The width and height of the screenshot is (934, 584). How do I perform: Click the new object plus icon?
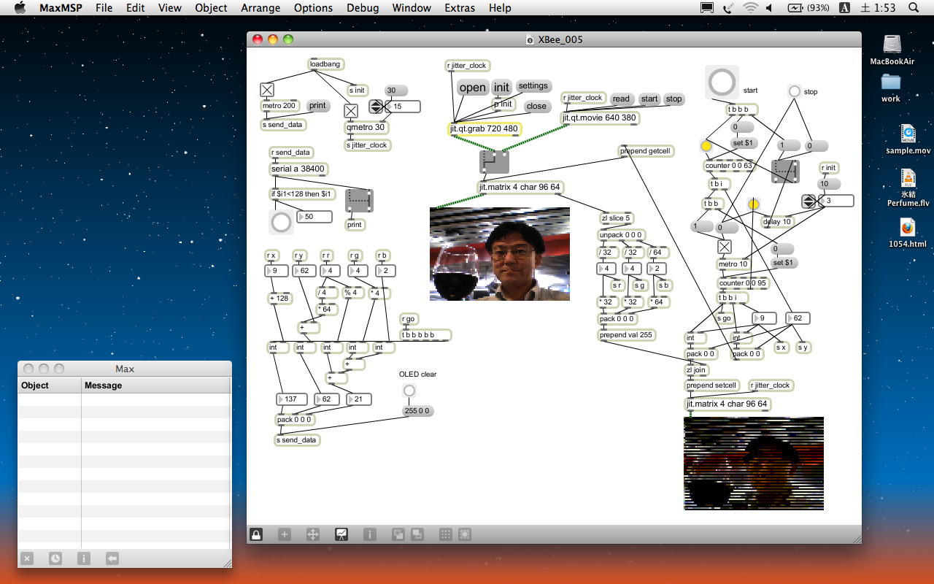285,534
